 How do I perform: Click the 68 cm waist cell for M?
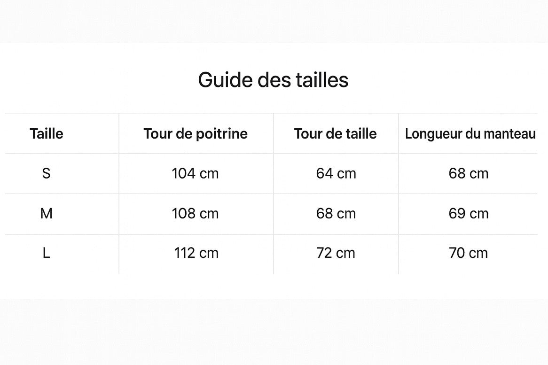[x=336, y=214]
